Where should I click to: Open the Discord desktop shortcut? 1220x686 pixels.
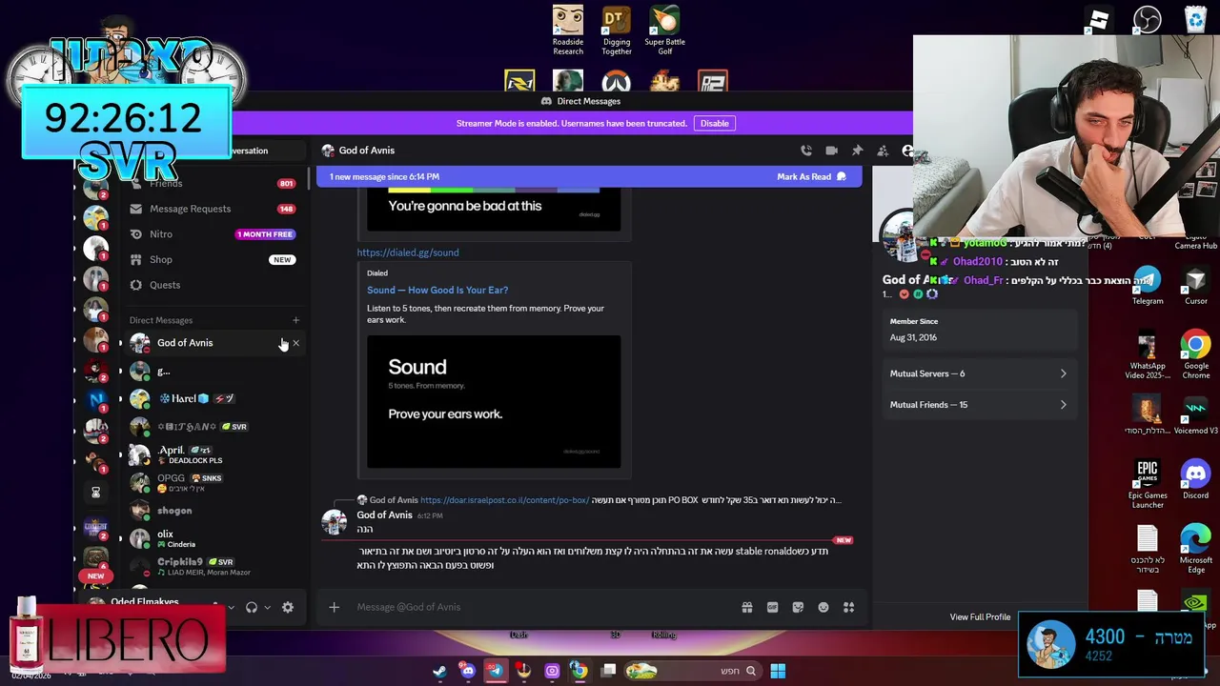pyautogui.click(x=1196, y=480)
